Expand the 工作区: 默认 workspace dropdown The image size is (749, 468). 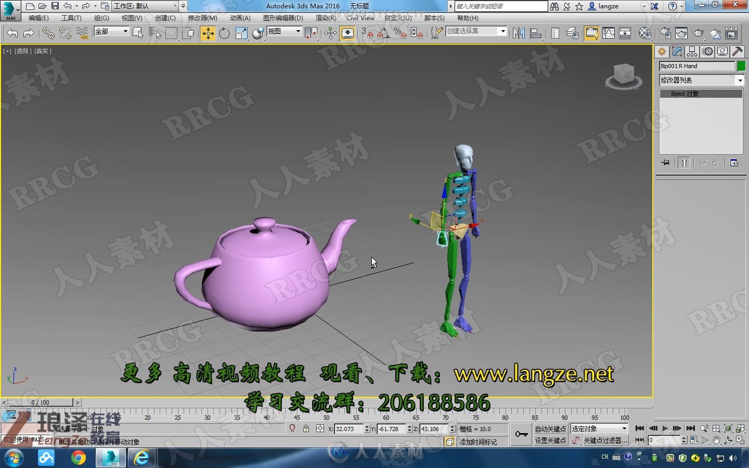pyautogui.click(x=174, y=6)
